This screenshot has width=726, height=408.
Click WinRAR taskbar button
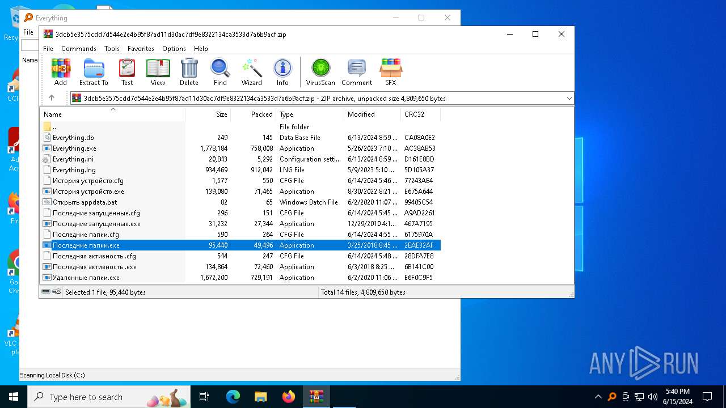pos(316,397)
